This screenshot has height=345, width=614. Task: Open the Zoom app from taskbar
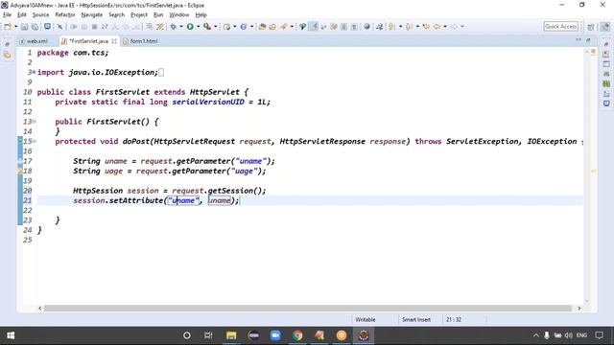275,335
